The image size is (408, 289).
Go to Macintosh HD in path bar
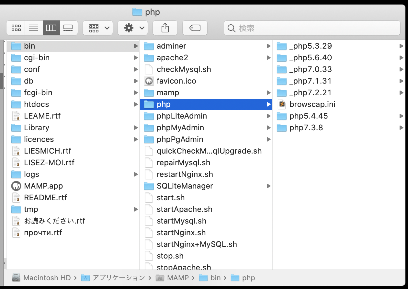[x=41, y=278]
